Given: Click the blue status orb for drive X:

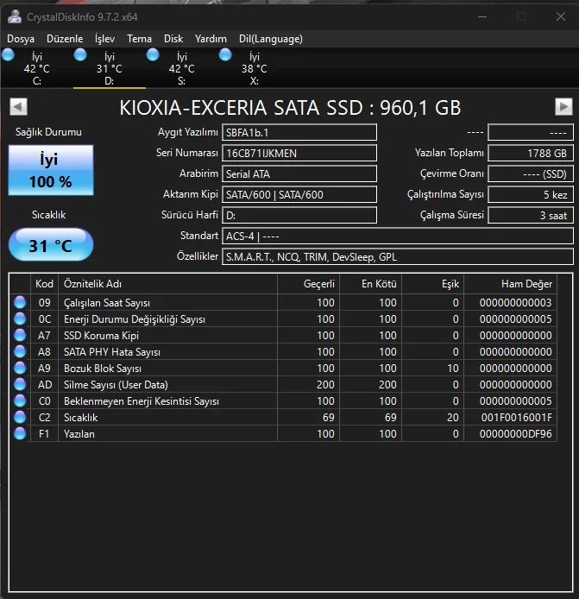Looking at the screenshot, I should pos(225,55).
